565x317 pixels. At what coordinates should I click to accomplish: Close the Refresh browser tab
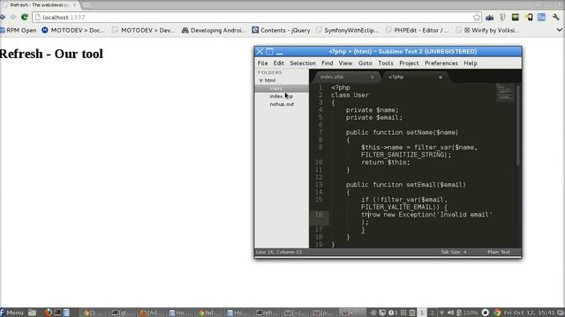74,5
